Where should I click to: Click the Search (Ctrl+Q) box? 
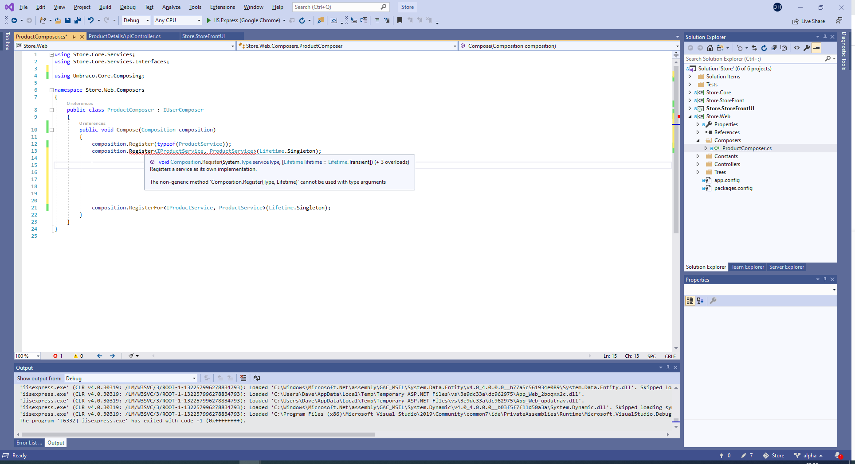click(x=341, y=7)
